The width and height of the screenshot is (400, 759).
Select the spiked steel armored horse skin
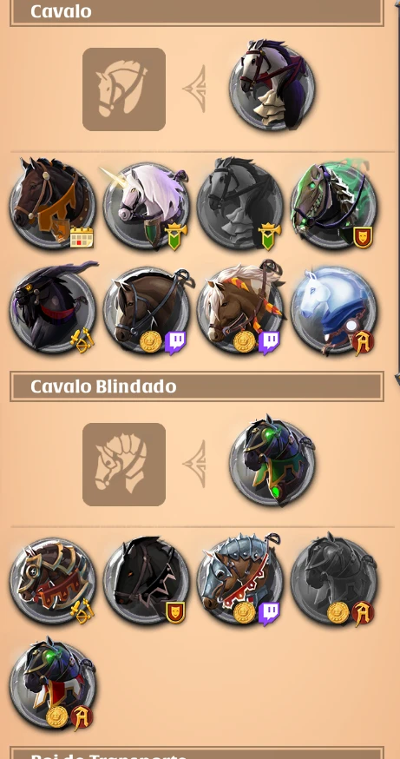239,580
